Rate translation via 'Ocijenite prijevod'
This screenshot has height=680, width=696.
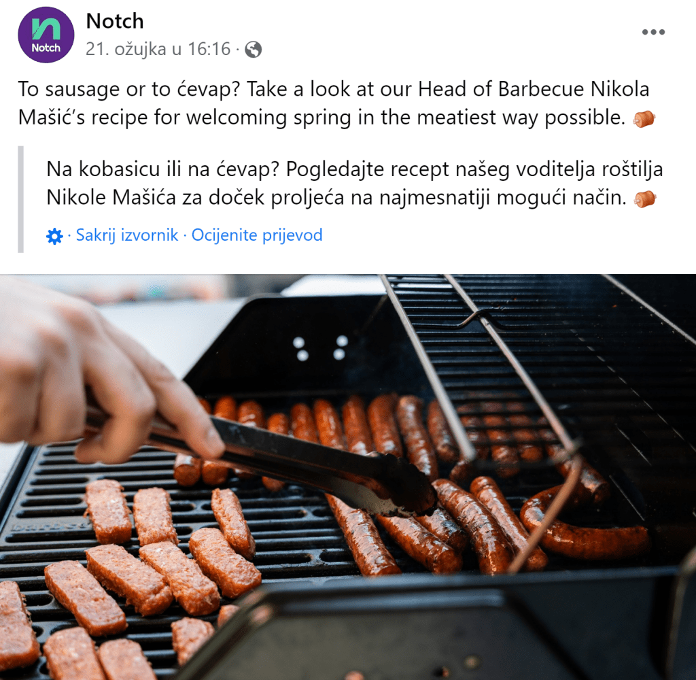point(257,235)
